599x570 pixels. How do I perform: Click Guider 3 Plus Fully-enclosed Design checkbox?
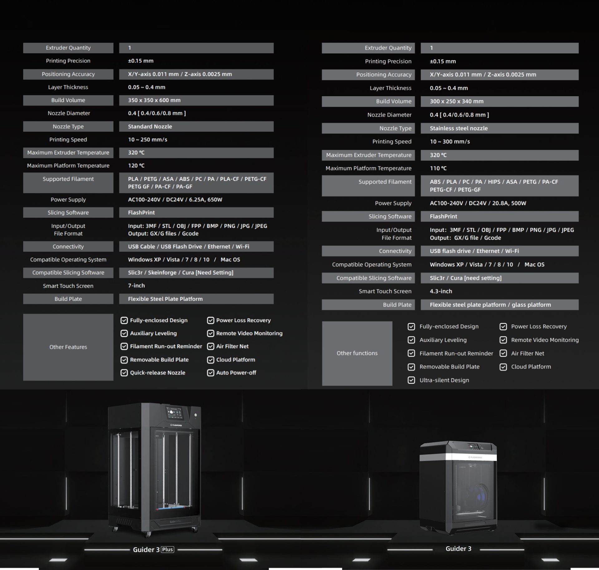coord(124,320)
